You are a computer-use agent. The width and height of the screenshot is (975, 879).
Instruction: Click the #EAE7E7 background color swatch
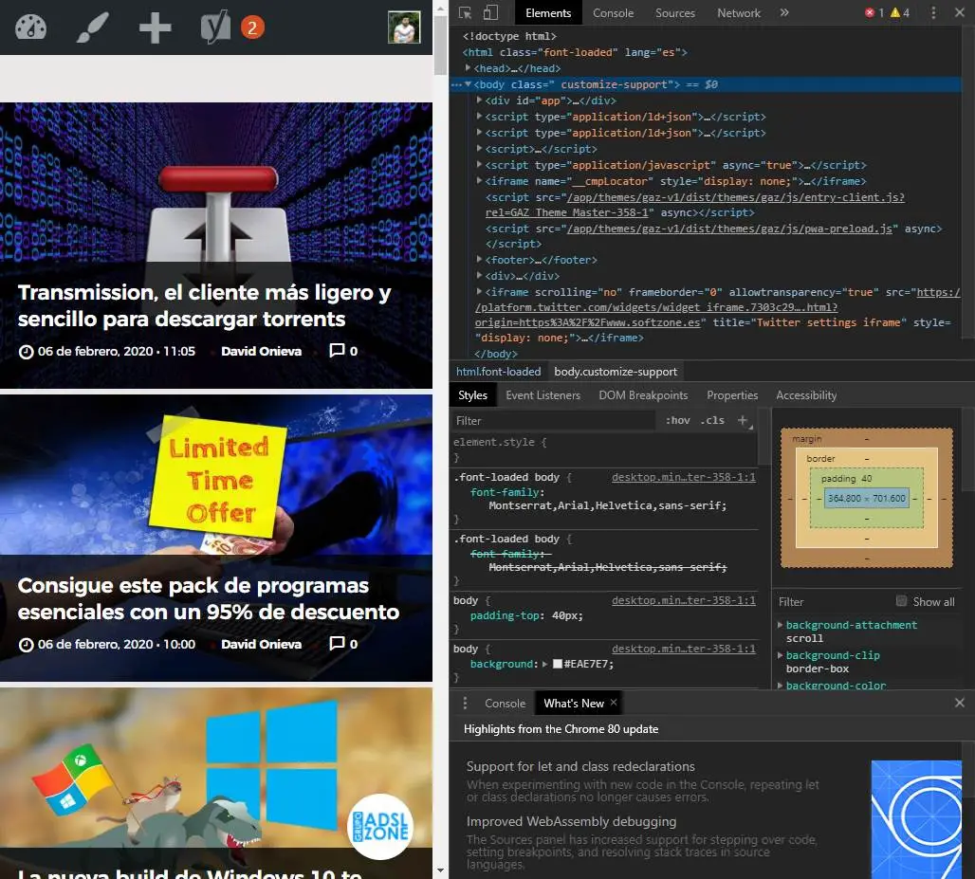(x=558, y=664)
